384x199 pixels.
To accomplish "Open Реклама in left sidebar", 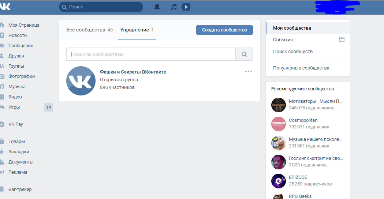I will click(18, 172).
